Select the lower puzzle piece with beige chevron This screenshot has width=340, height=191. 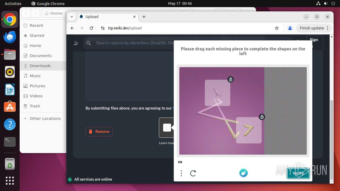[x=249, y=130]
